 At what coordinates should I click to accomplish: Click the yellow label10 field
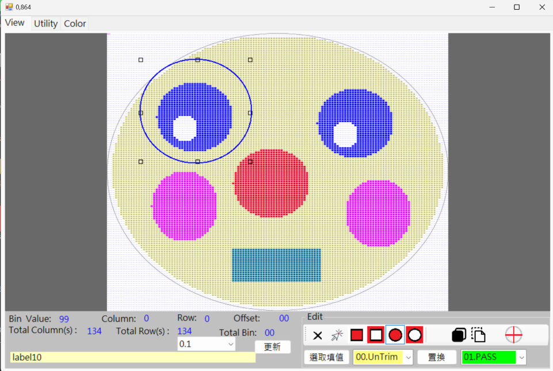(133, 357)
